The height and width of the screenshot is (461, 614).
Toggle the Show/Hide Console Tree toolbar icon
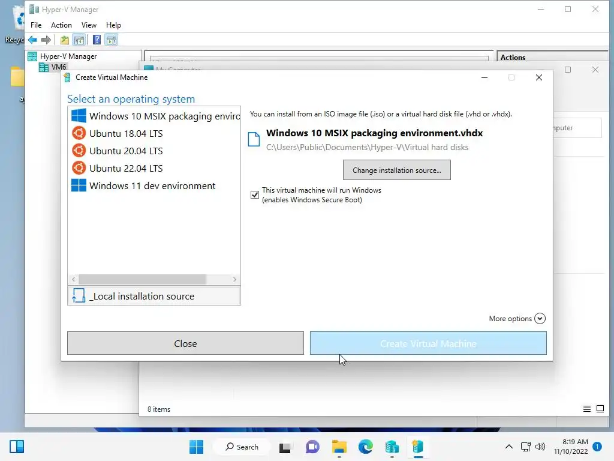pyautogui.click(x=79, y=40)
